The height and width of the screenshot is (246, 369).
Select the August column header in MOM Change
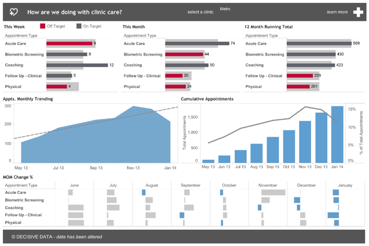[152, 185]
